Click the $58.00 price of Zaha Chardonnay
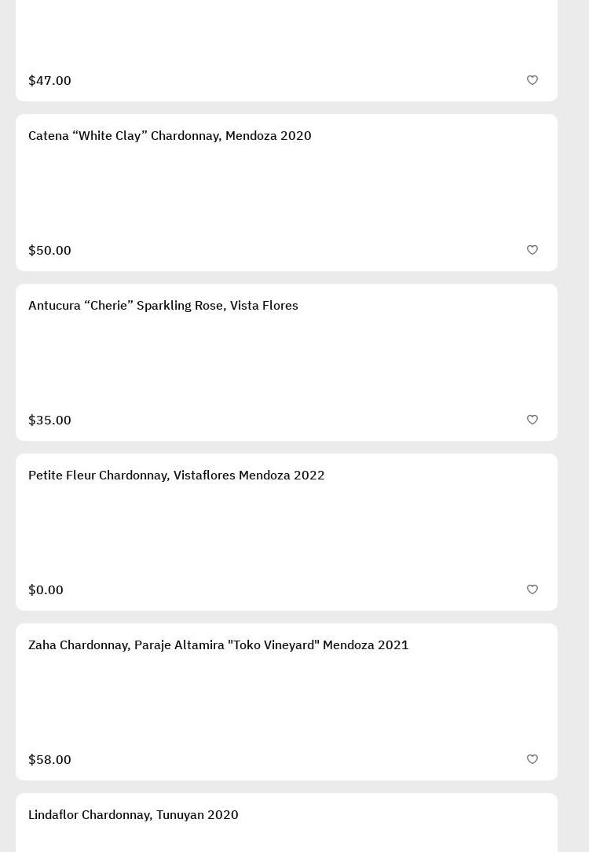 coord(49,760)
